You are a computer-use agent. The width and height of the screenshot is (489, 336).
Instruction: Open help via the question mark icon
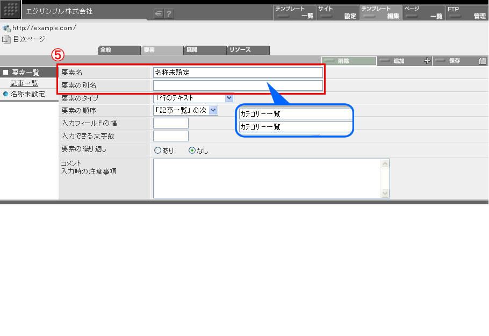pos(169,14)
